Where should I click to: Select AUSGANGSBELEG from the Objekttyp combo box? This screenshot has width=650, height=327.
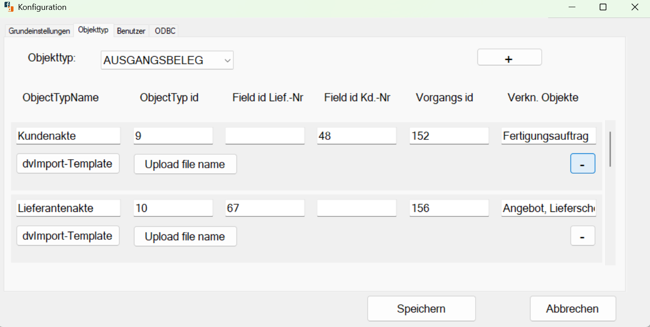(x=166, y=60)
